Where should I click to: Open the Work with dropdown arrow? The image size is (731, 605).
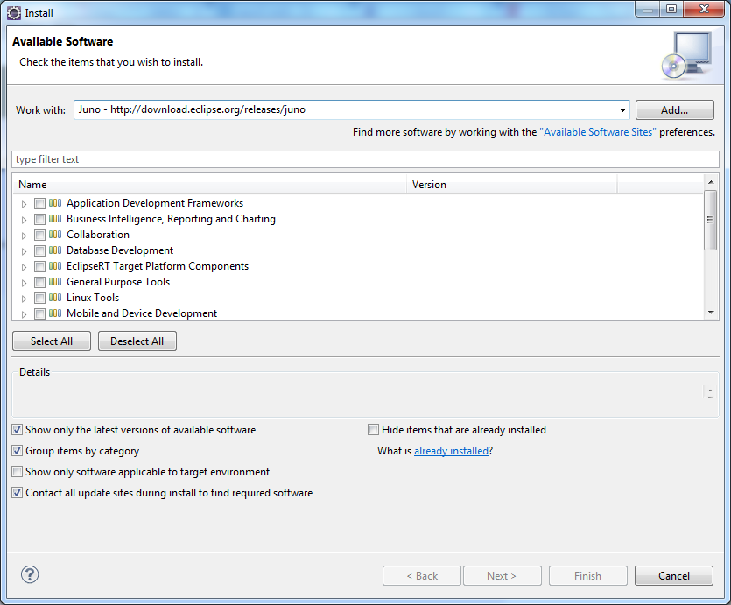tap(622, 110)
